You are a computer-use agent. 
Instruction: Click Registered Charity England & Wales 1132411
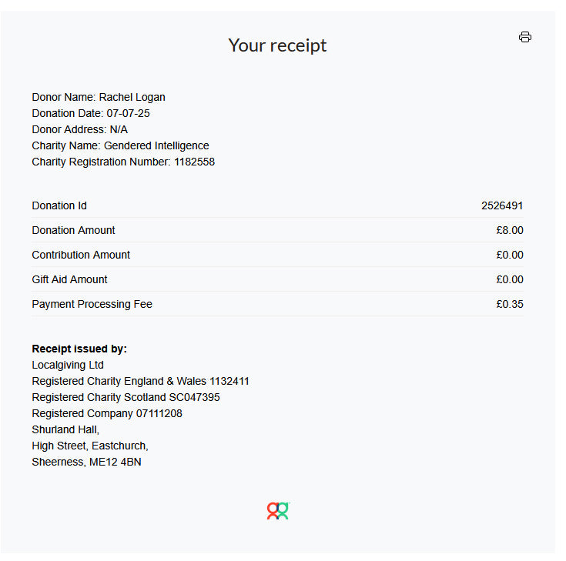pos(140,381)
